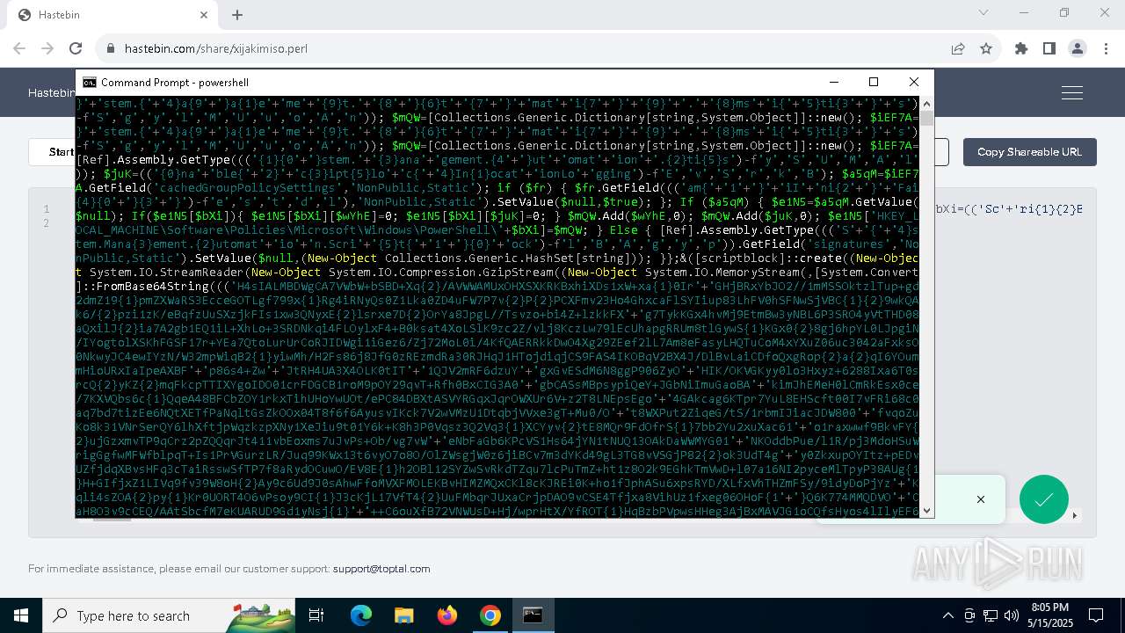
Task: Open network icon in tray
Action: click(991, 615)
